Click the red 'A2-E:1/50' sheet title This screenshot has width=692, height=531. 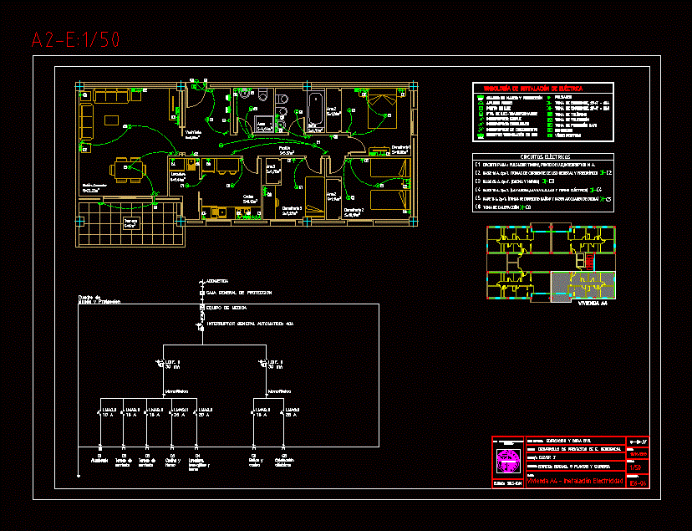point(75,40)
